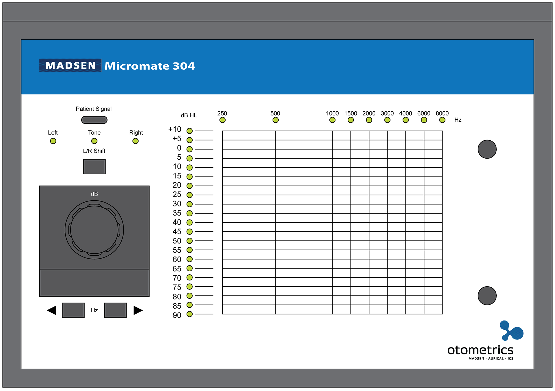Push the Patient Signal button
Viewport: 555px width, 391px height.
94,120
